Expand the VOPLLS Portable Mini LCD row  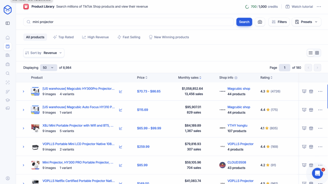coord(23,147)
